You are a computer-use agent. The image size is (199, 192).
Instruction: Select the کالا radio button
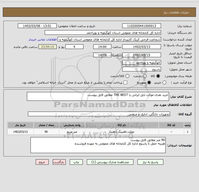click(x=158, y=76)
